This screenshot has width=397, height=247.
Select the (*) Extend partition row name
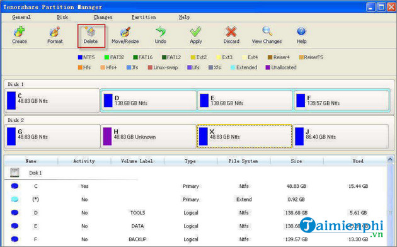click(x=36, y=199)
